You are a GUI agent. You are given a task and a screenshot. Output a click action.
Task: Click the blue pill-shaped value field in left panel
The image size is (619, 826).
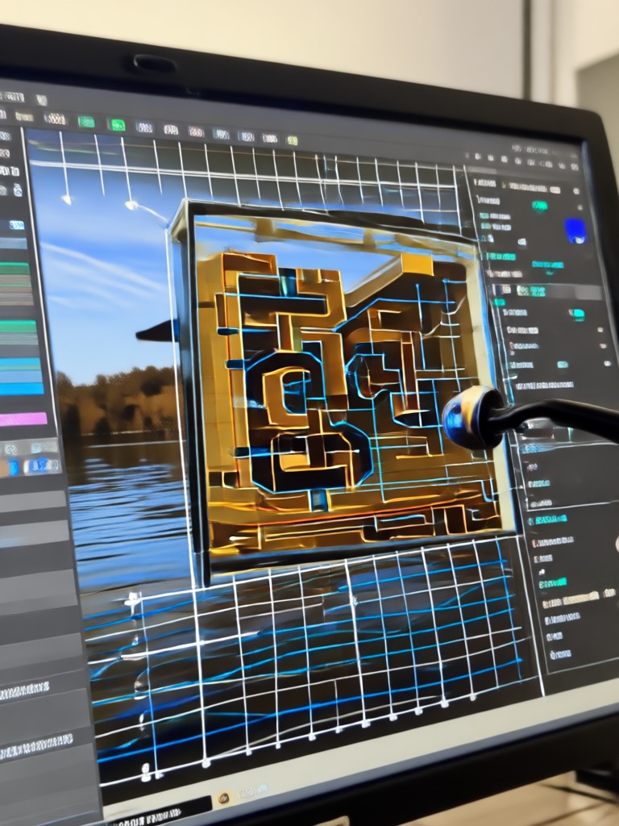click(x=44, y=465)
